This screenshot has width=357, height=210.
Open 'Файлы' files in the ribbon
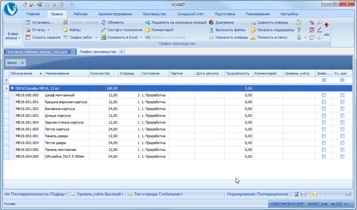tap(72, 30)
